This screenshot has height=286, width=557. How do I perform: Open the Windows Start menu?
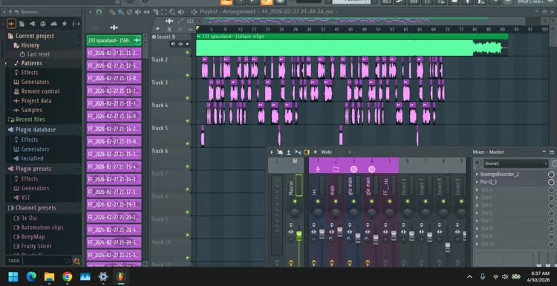(13, 276)
